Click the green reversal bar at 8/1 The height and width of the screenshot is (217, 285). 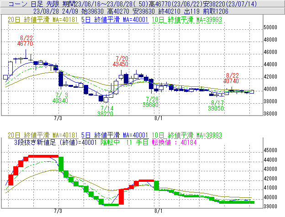(x=157, y=185)
